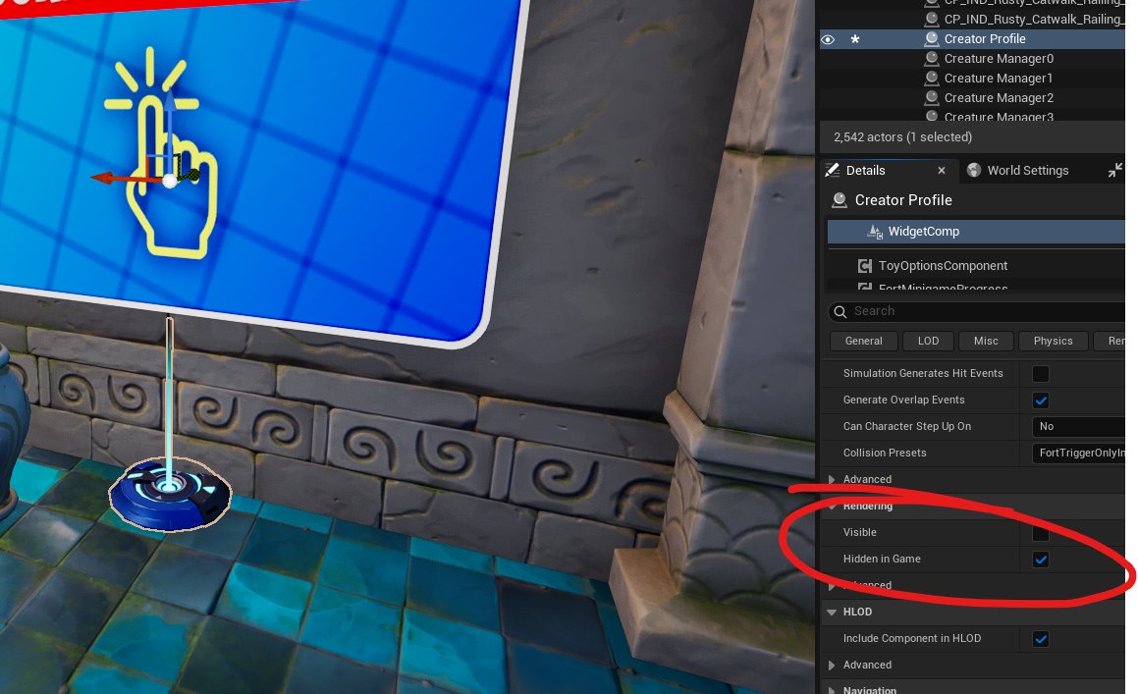Click the WidgetComp component icon

coord(875,232)
